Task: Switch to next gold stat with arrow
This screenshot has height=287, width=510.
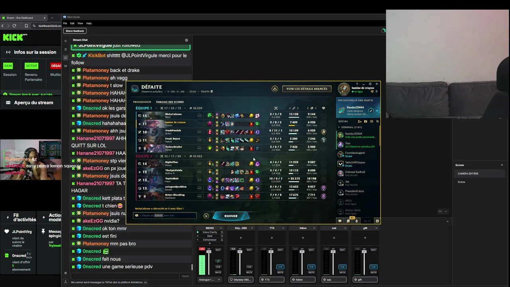Action: [x=316, y=108]
